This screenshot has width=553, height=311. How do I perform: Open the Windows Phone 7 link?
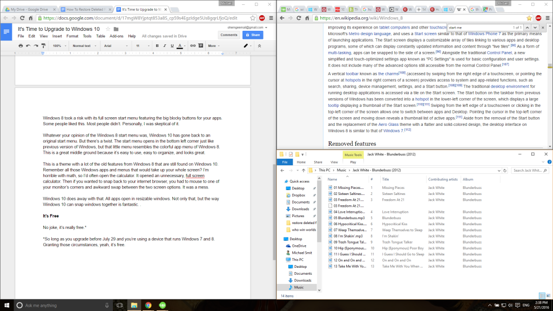coord(484,34)
